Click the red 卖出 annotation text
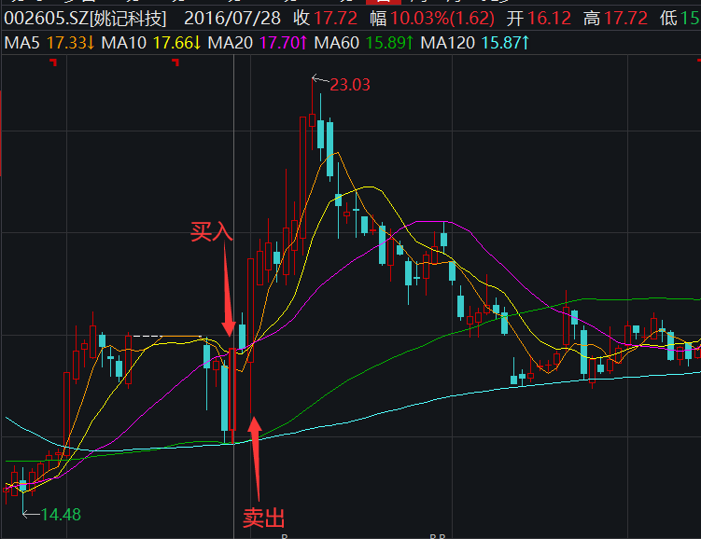This screenshot has height=539, width=701. (263, 518)
